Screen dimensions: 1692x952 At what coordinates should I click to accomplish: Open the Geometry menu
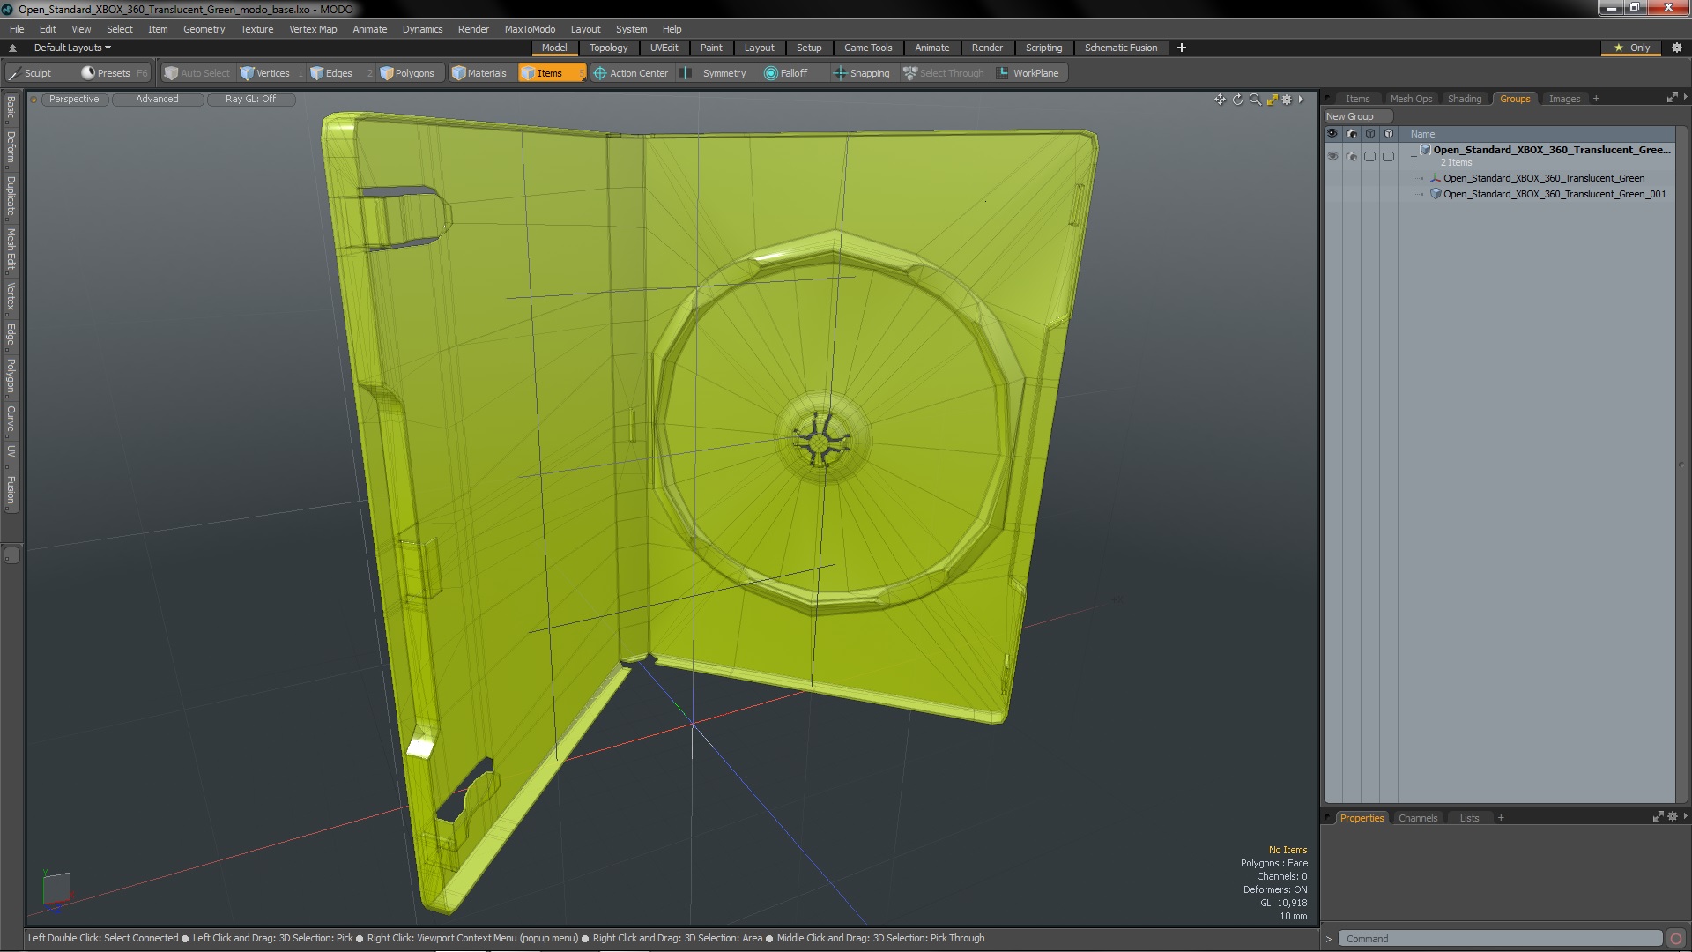(x=204, y=29)
